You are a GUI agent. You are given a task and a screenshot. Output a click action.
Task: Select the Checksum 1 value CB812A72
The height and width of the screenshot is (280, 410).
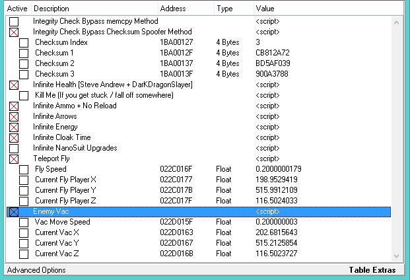273,53
